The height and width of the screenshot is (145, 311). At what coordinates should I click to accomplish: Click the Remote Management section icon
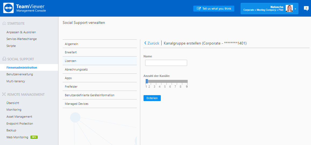pyautogui.click(x=4, y=94)
